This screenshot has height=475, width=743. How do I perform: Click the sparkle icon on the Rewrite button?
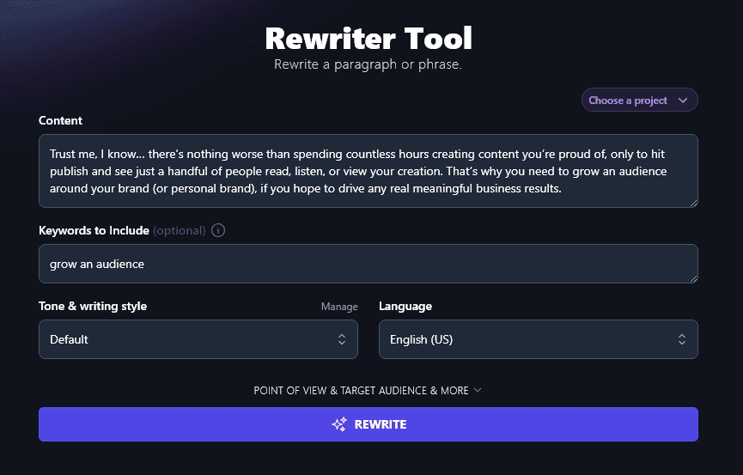click(339, 424)
